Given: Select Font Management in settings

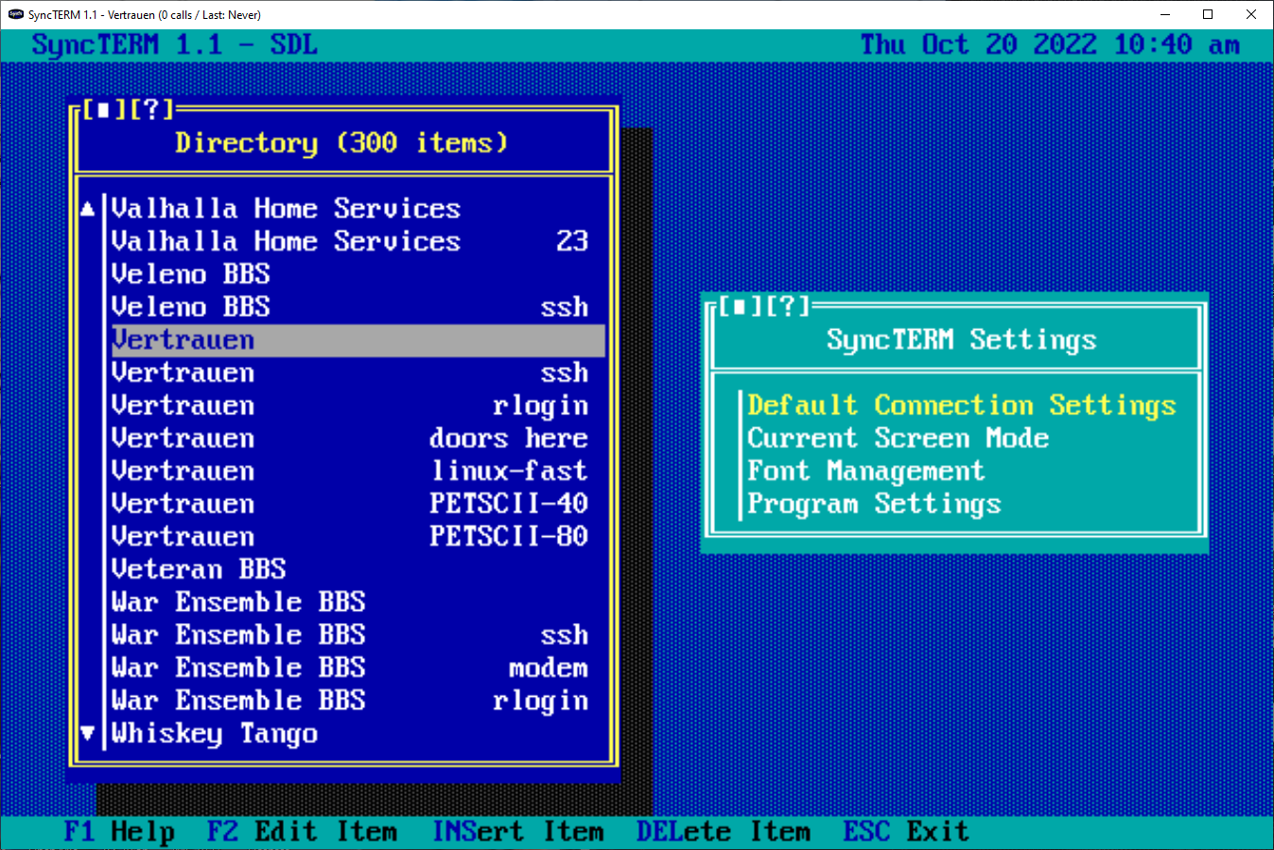Looking at the screenshot, I should coord(864,471).
